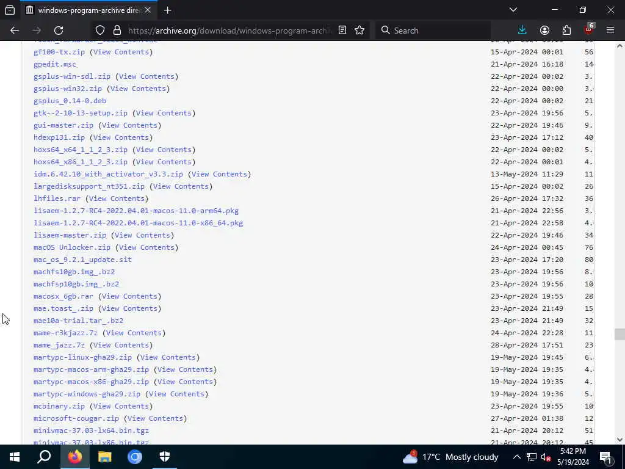Download mae10a-trial.tar_.bz2

click(78, 321)
